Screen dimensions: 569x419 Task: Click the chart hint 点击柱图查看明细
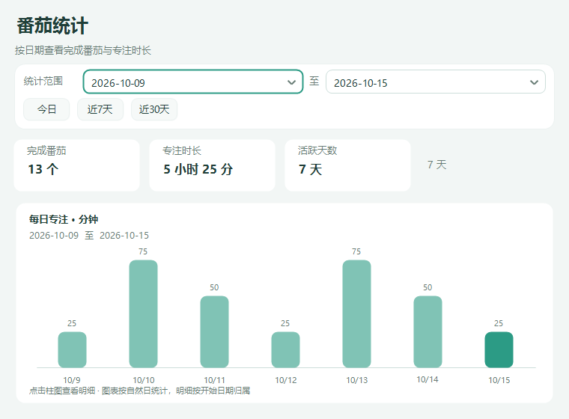[62, 391]
